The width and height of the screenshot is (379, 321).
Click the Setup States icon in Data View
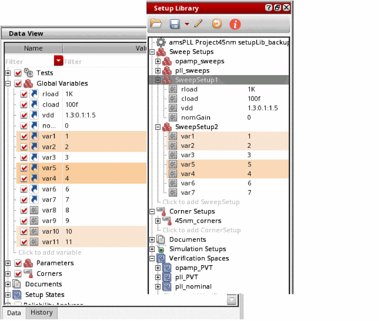17,295
